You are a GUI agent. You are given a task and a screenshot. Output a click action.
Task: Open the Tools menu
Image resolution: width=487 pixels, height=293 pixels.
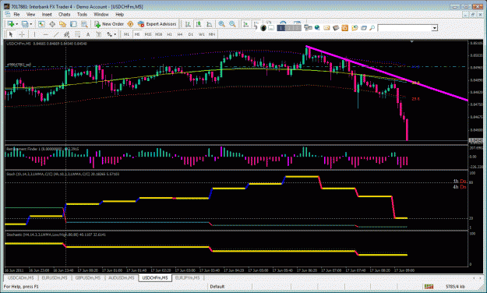(82, 14)
